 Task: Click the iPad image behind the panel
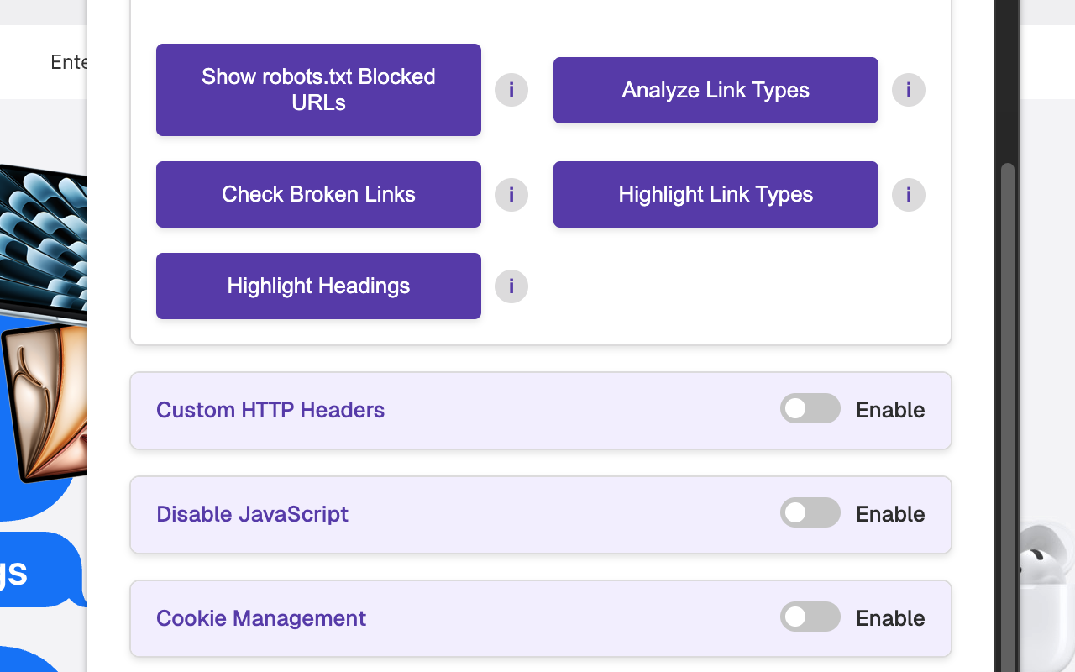pos(46,403)
